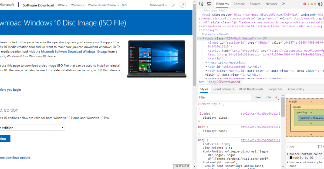Toggle element state with the :hov control
The height and width of the screenshot is (169, 324).
pos(257,97)
